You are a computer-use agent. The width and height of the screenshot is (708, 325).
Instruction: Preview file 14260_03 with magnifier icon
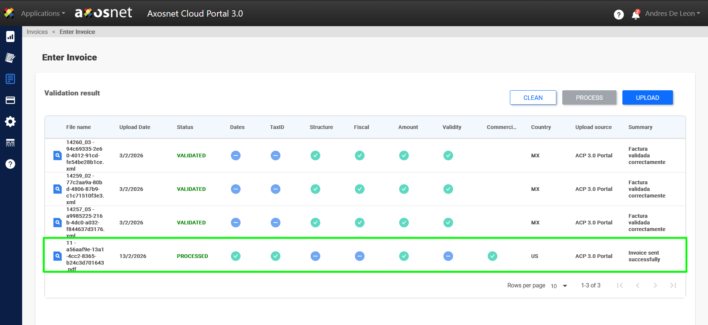[58, 155]
